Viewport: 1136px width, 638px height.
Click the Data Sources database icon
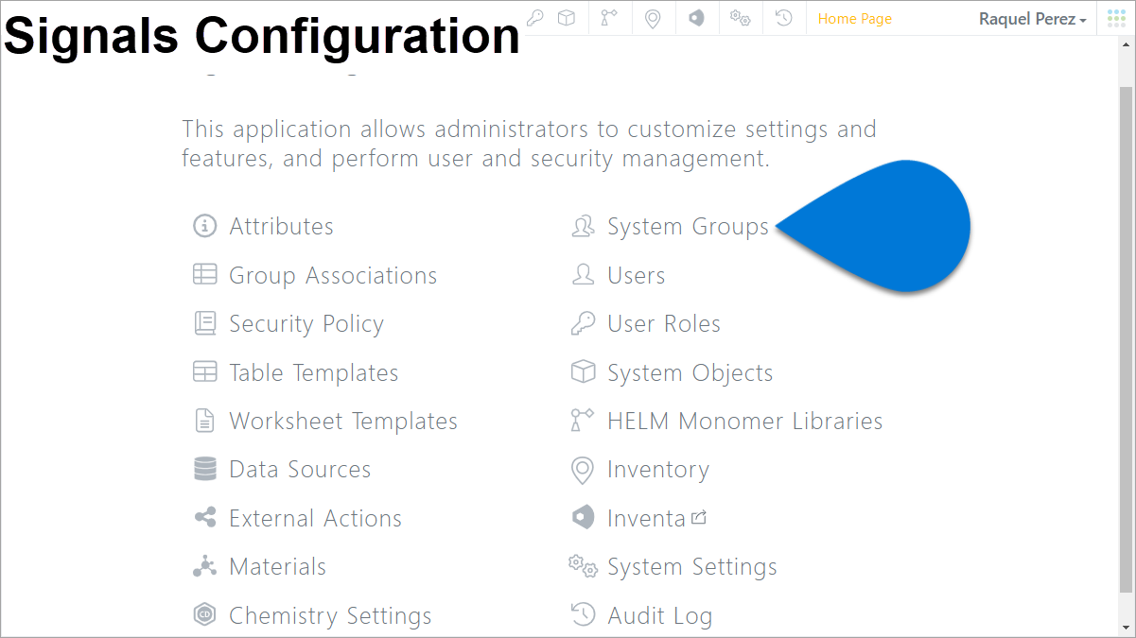pos(204,469)
